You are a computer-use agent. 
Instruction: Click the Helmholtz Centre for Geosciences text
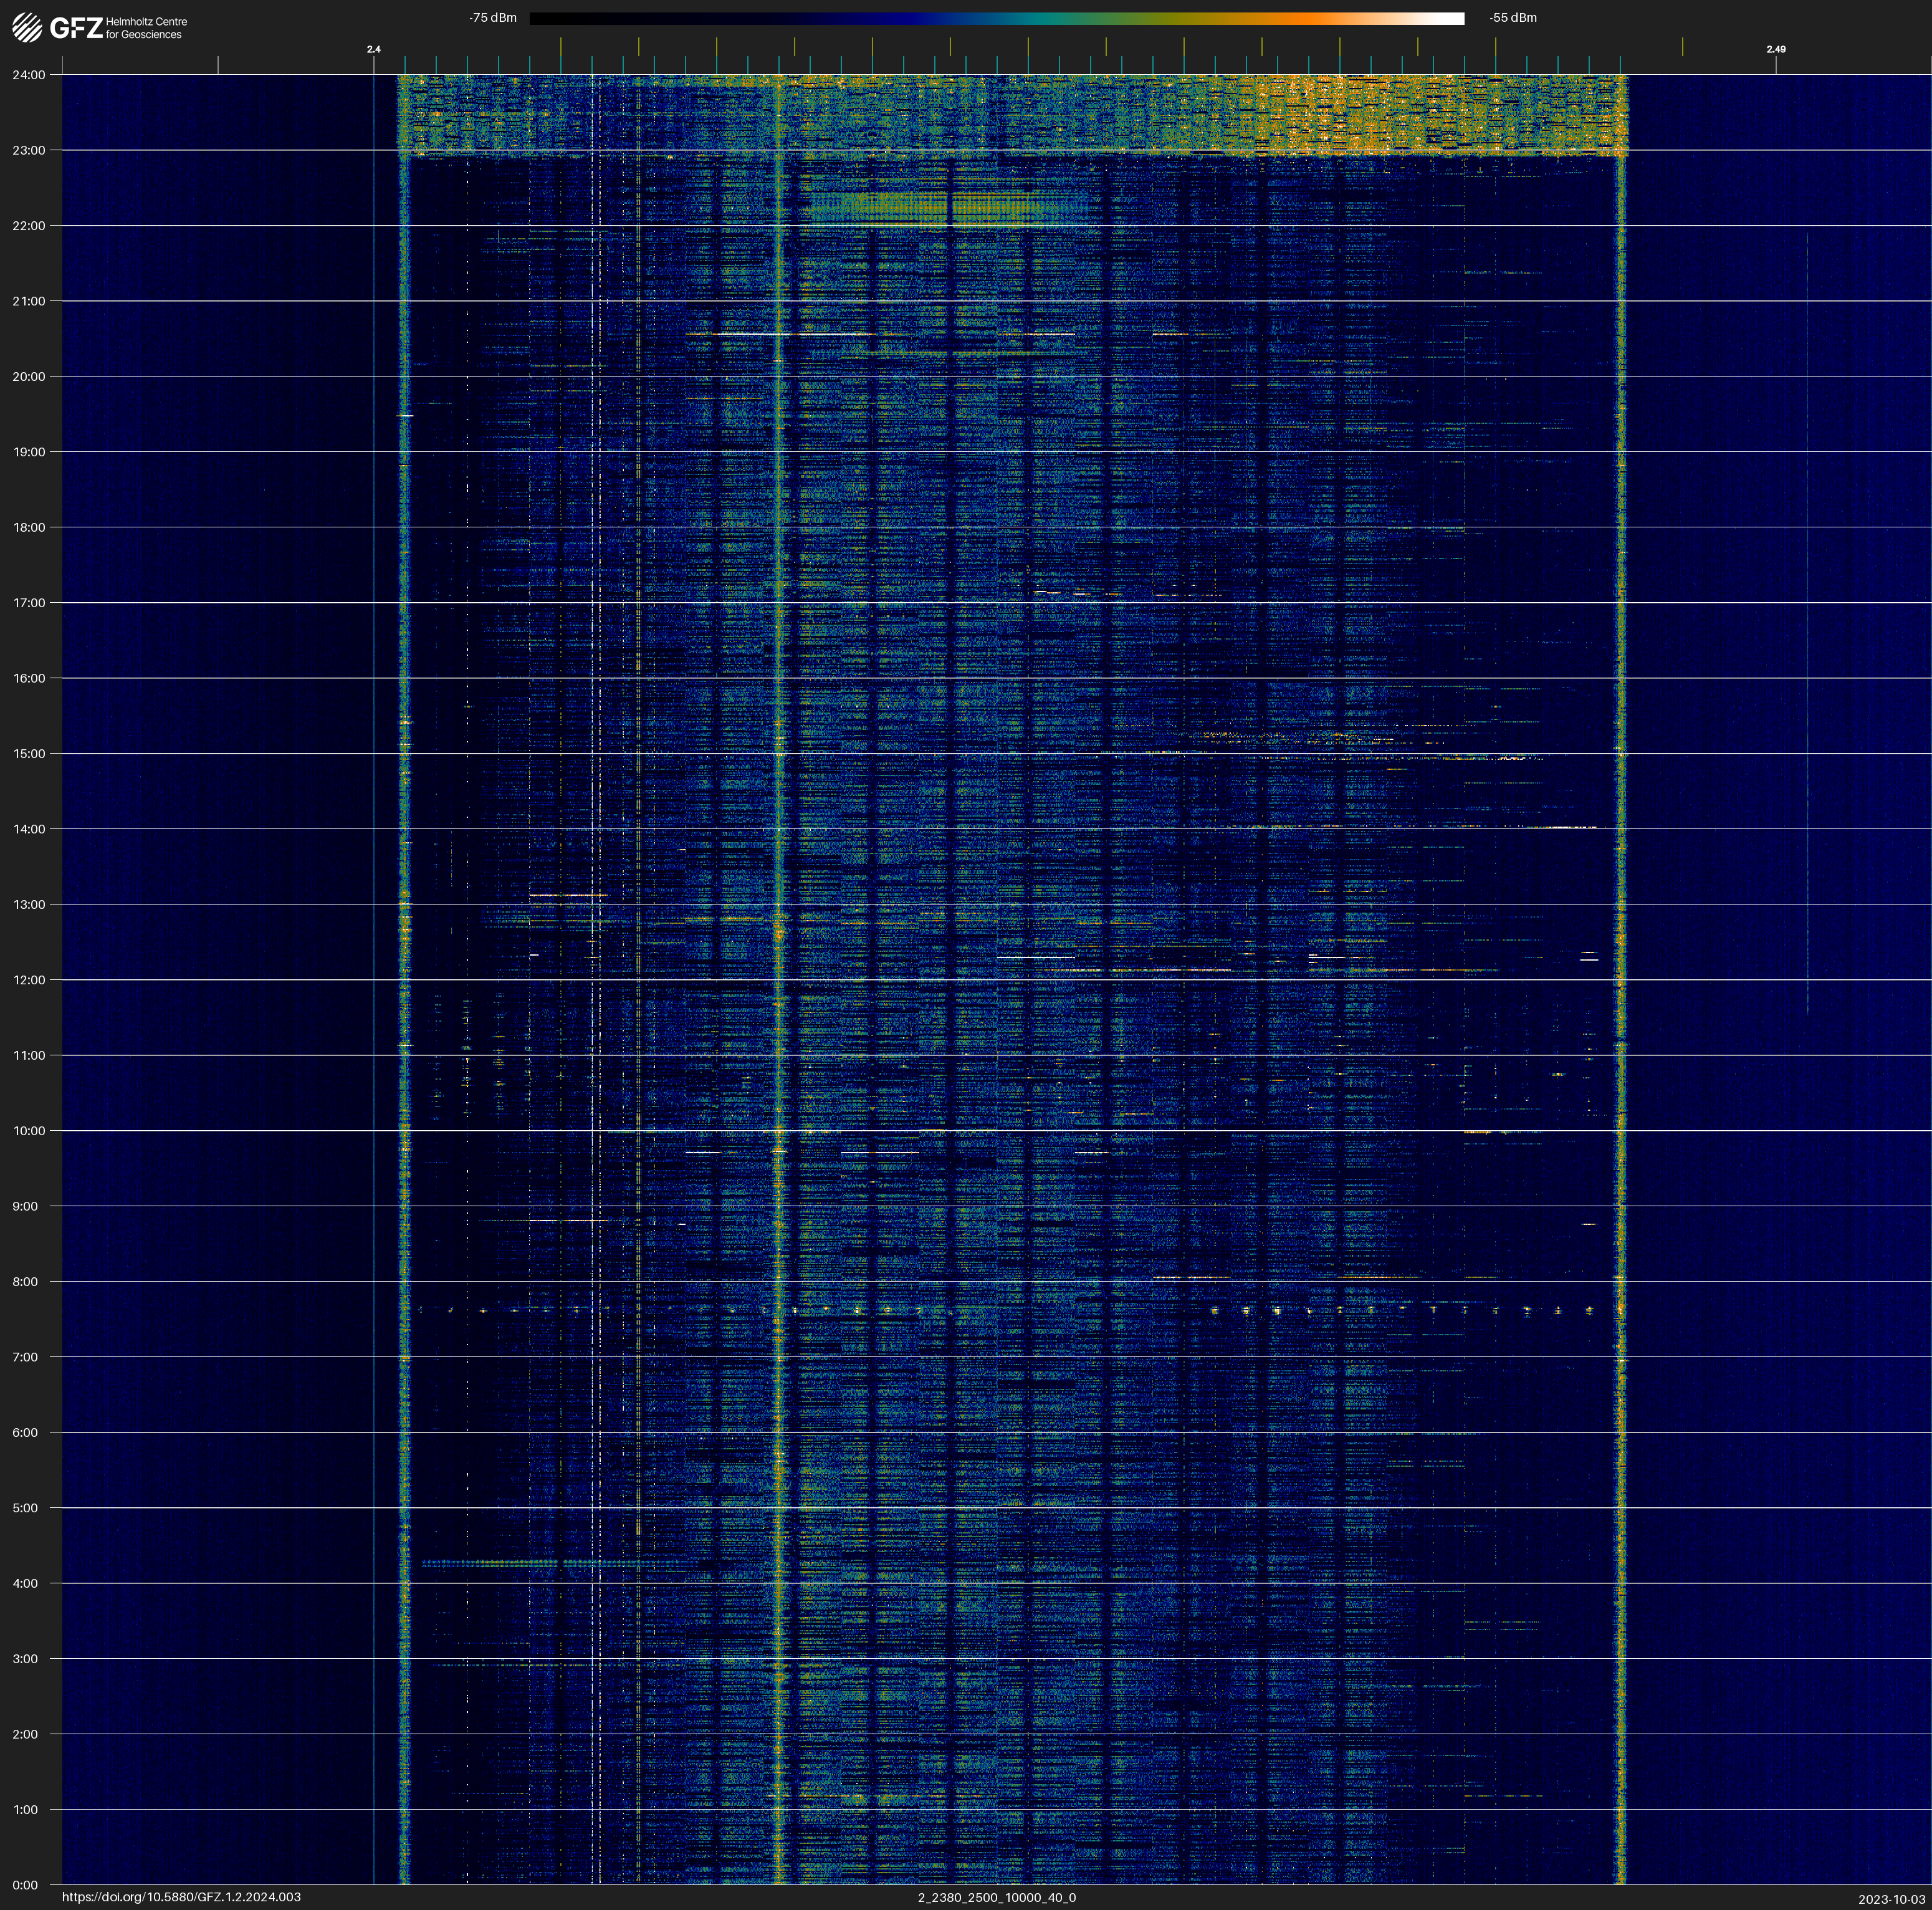pos(146,28)
